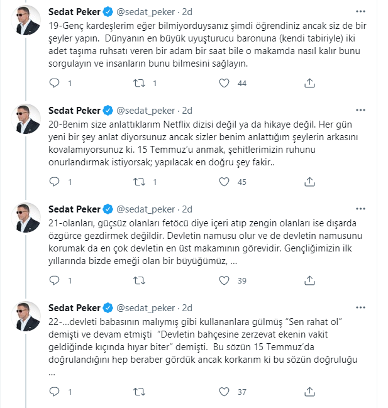Share the tweet numbered 21
The image size is (388, 408).
coord(309,280)
